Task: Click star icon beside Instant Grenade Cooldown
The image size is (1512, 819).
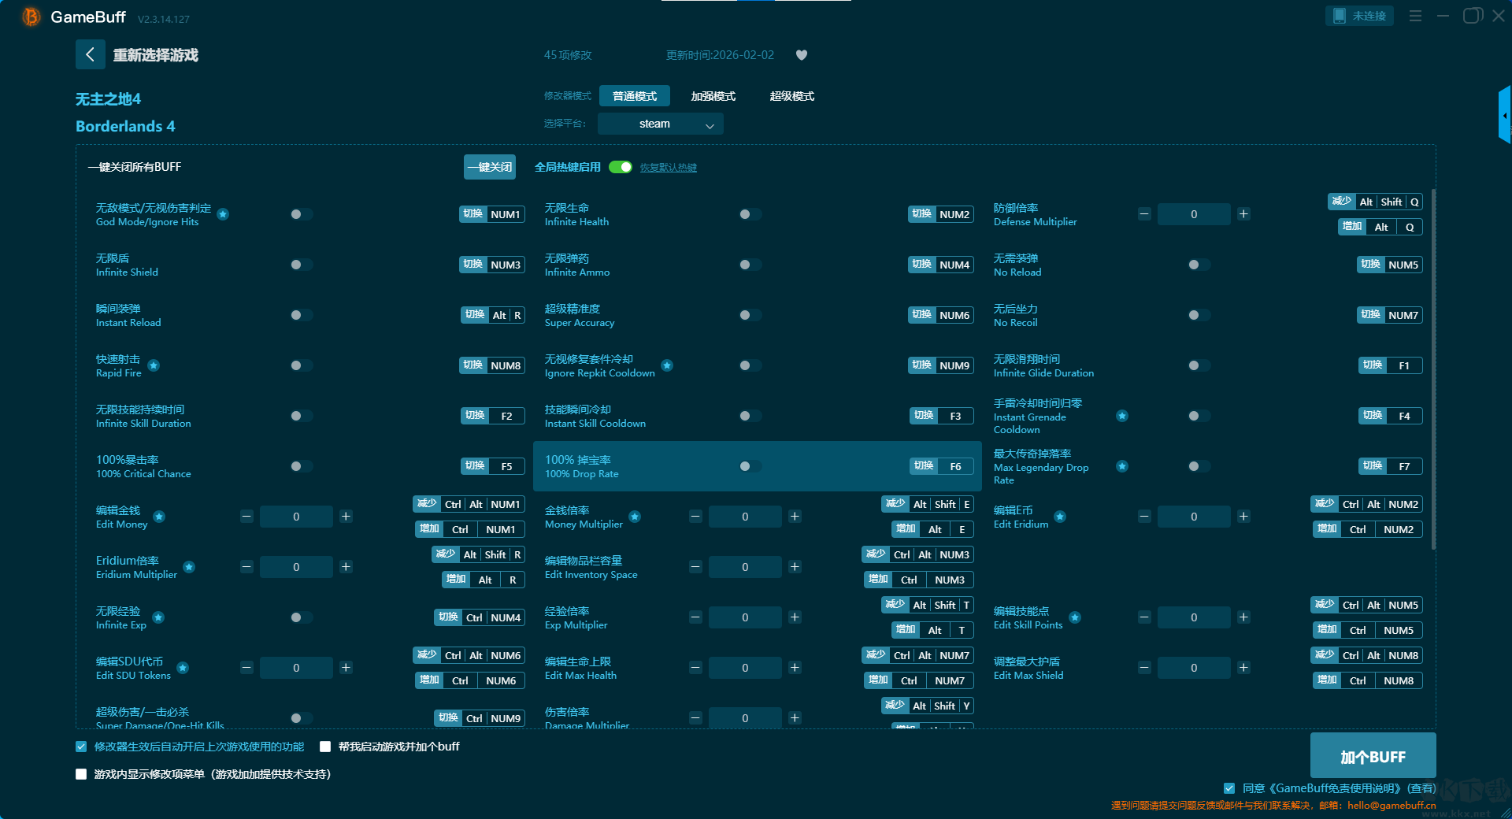Action: coord(1122,416)
